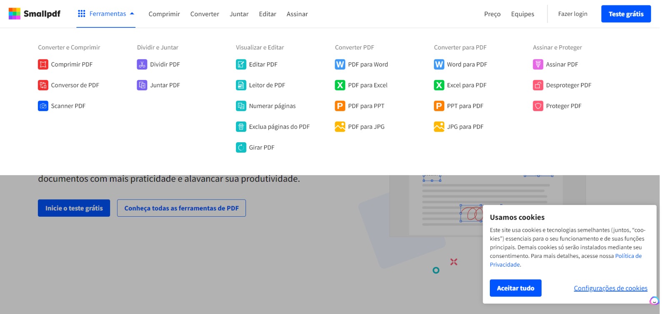
Task: Click the Editar PDF teal icon
Action: pos(241,64)
